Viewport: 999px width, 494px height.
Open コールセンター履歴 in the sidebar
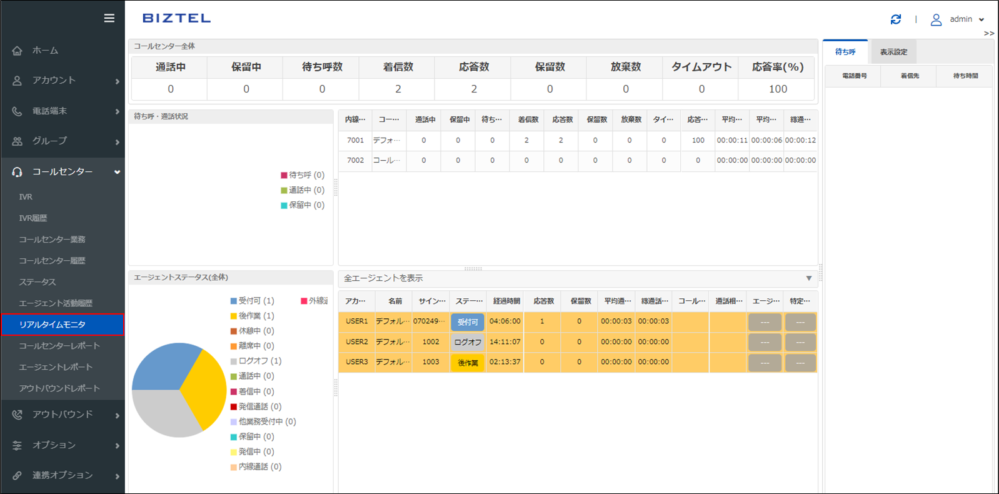[x=52, y=261]
